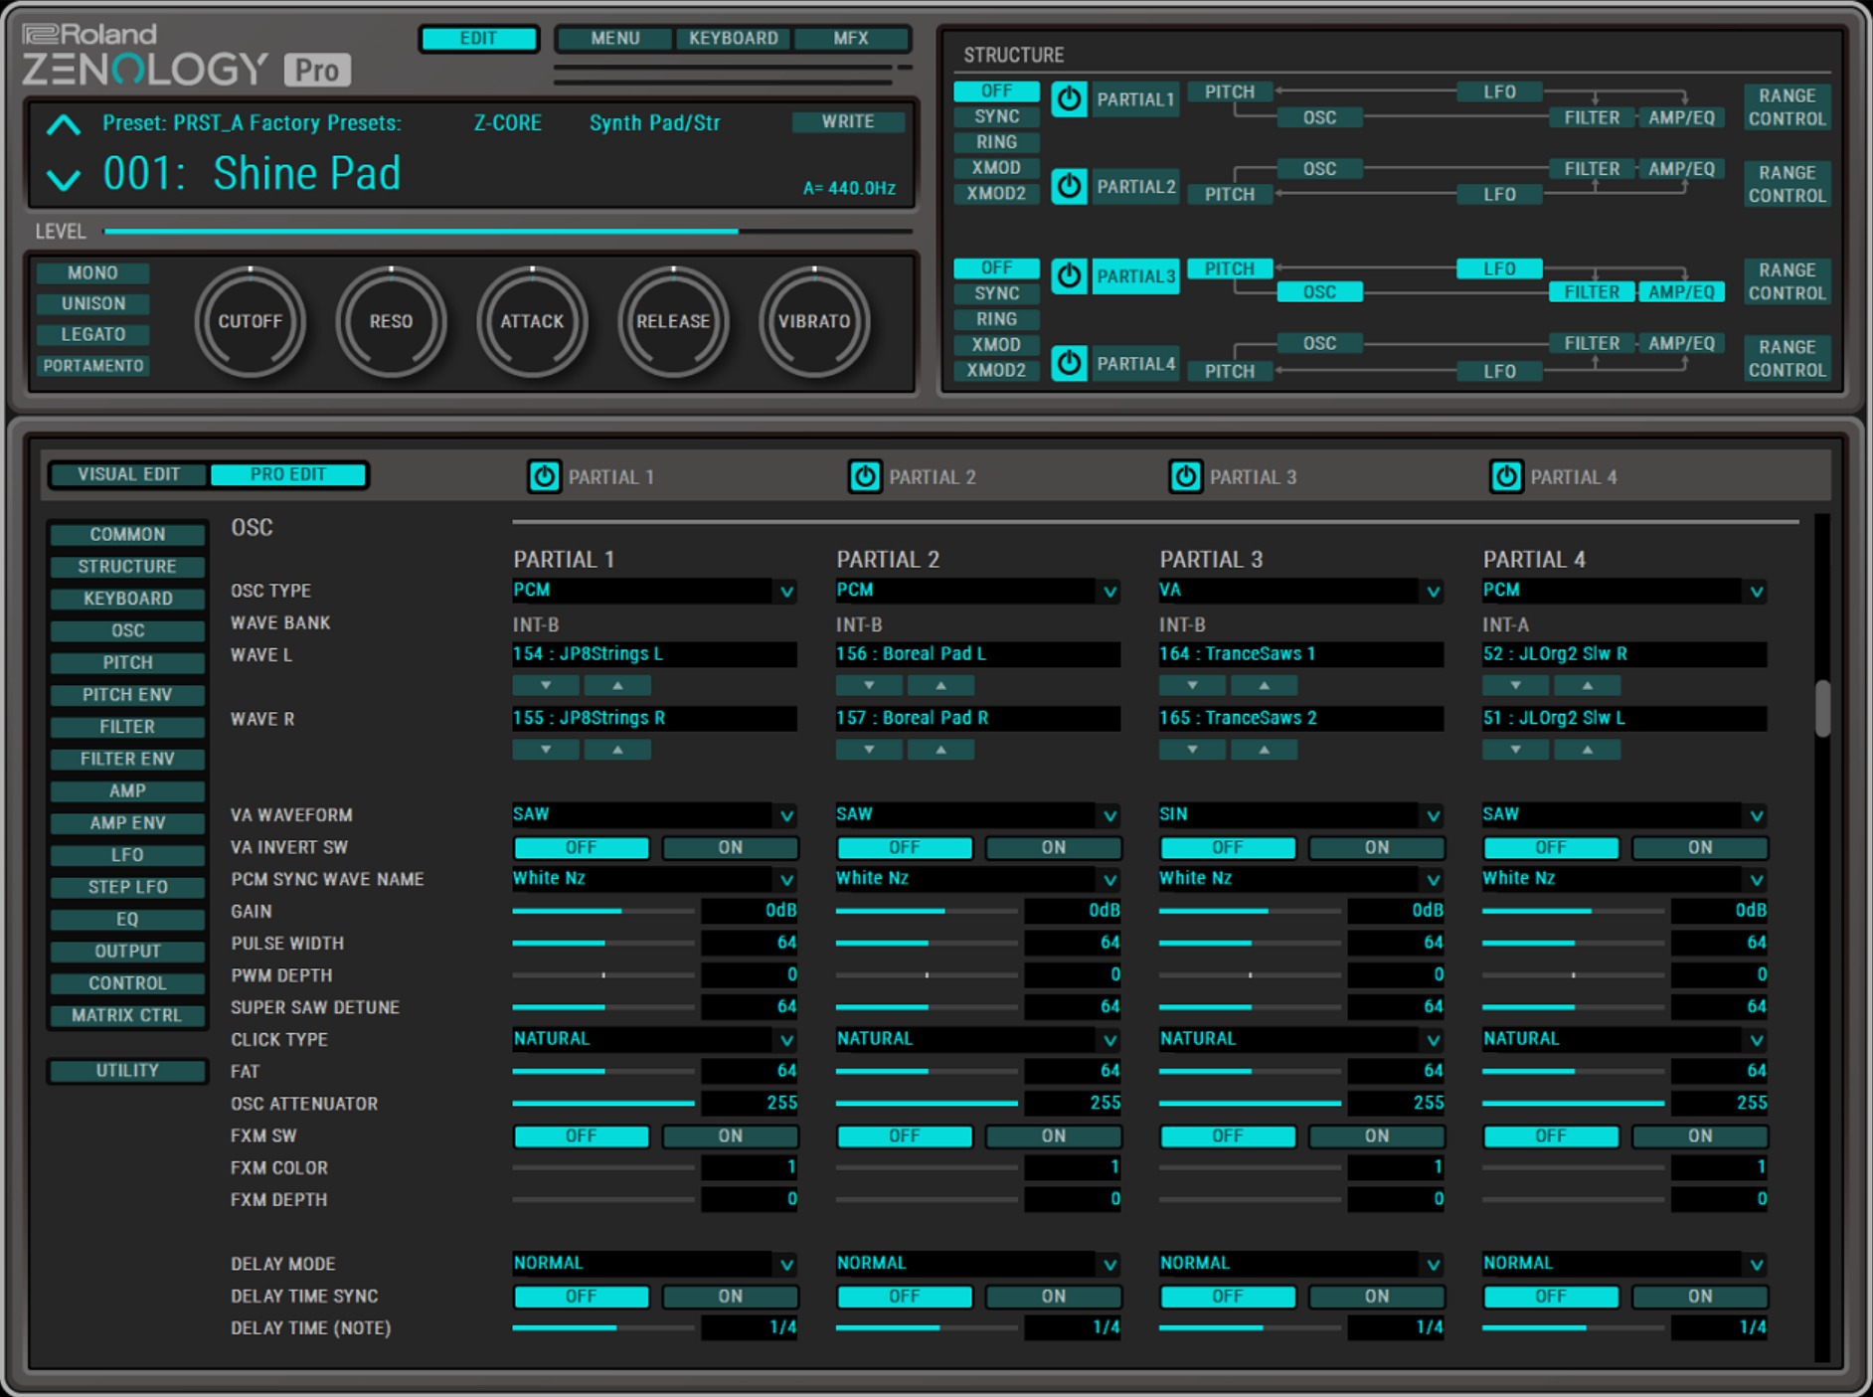Select previous preset with up arrow
Screen dimensions: 1873x1397
pos(64,125)
